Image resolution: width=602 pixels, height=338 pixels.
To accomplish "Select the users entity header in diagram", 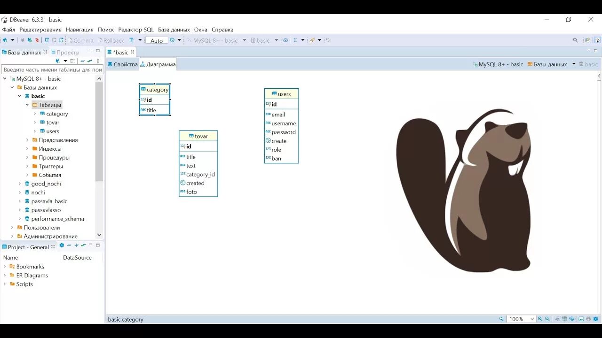I will [x=282, y=94].
